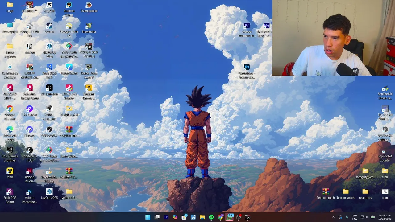The width and height of the screenshot is (395, 222).
Task: Launch eFootball from the desktop
Action: (x=30, y=7)
